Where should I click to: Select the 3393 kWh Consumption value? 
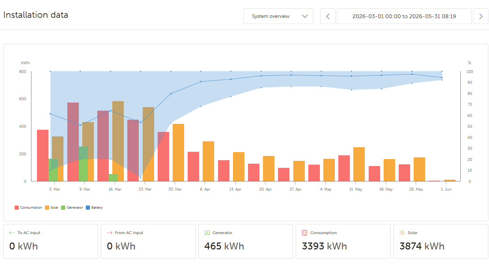point(324,246)
